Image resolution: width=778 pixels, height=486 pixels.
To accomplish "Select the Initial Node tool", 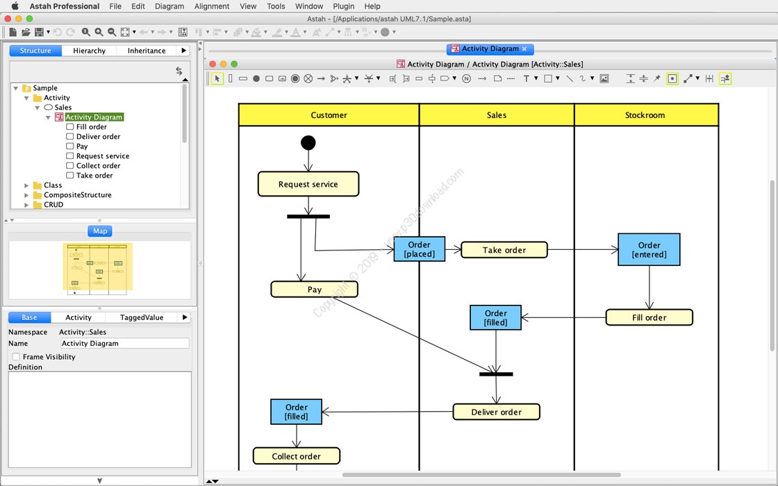I will pyautogui.click(x=256, y=78).
